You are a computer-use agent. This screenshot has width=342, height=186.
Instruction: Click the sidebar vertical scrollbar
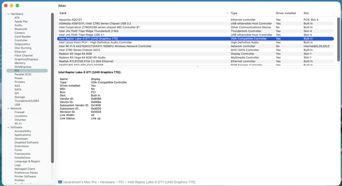point(52,88)
